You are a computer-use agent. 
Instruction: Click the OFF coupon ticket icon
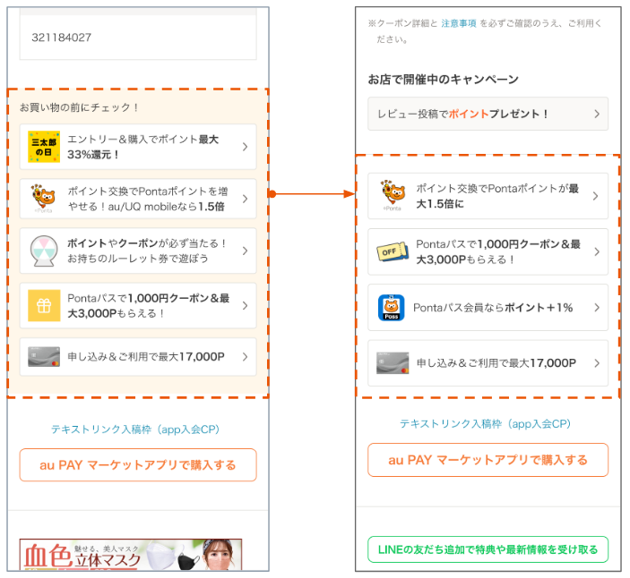pyautogui.click(x=392, y=251)
